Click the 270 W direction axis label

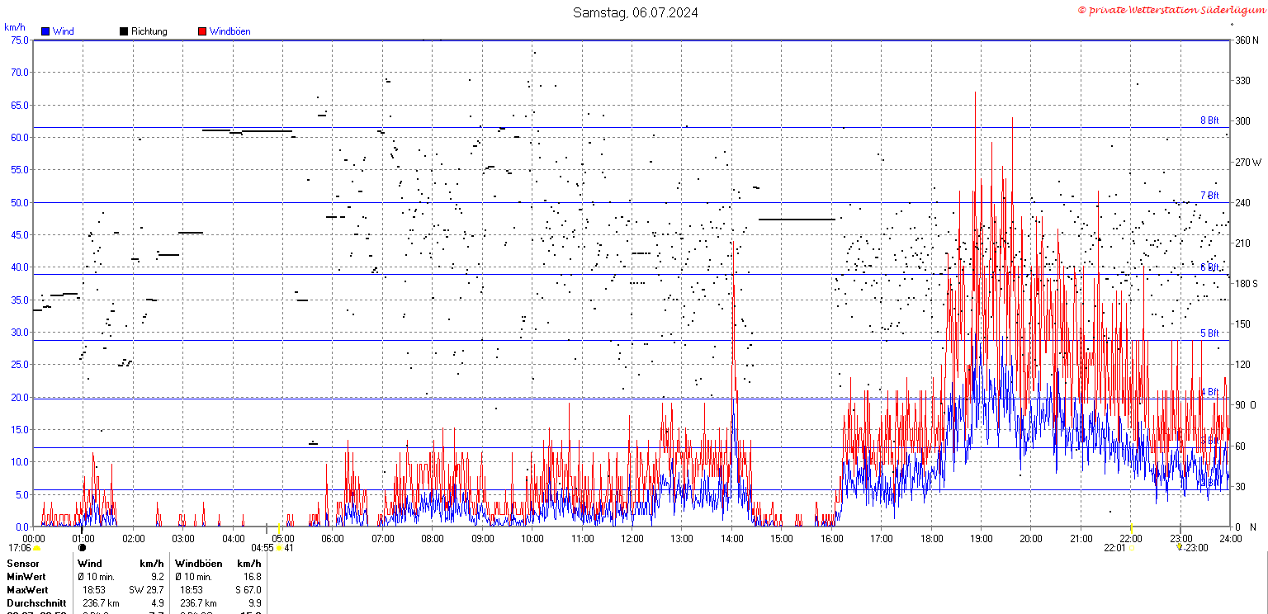tap(1247, 162)
